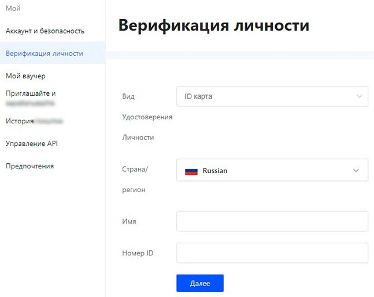Click into the Номер ID input field

[x=272, y=253]
